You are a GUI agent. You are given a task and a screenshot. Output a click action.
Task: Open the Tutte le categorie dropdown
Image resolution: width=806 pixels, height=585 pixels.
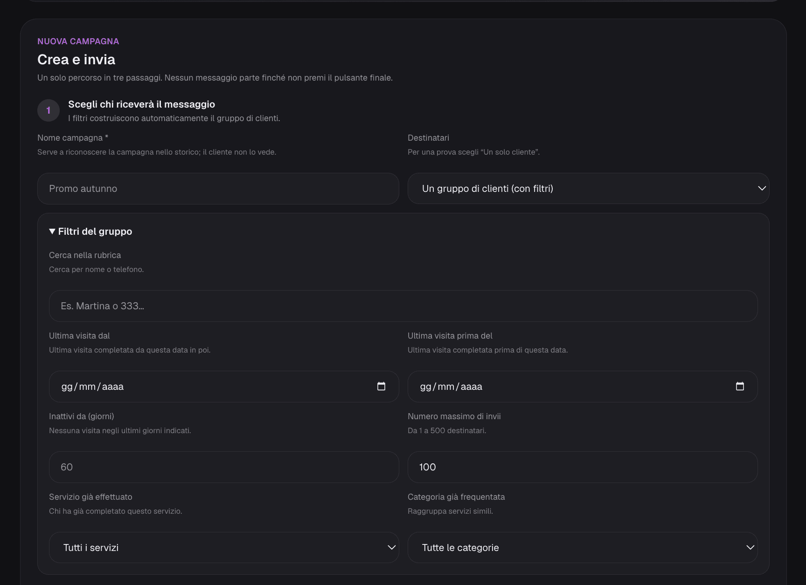coord(583,547)
